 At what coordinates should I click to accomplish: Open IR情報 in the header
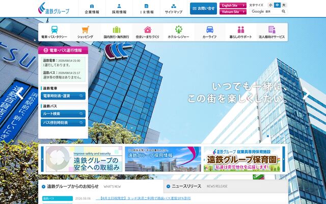147,9
